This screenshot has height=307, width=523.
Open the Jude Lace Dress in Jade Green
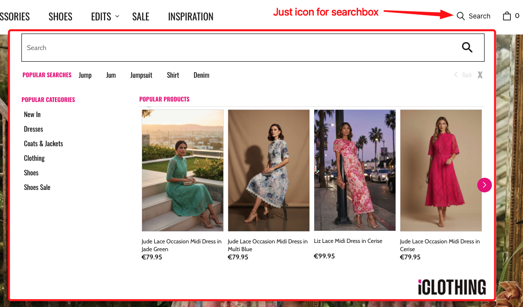(182, 170)
